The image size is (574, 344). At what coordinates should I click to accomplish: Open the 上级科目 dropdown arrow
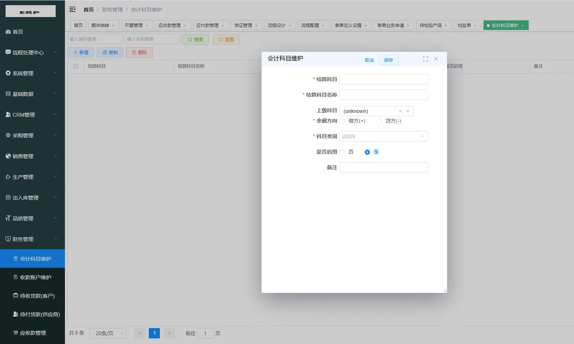tap(408, 111)
